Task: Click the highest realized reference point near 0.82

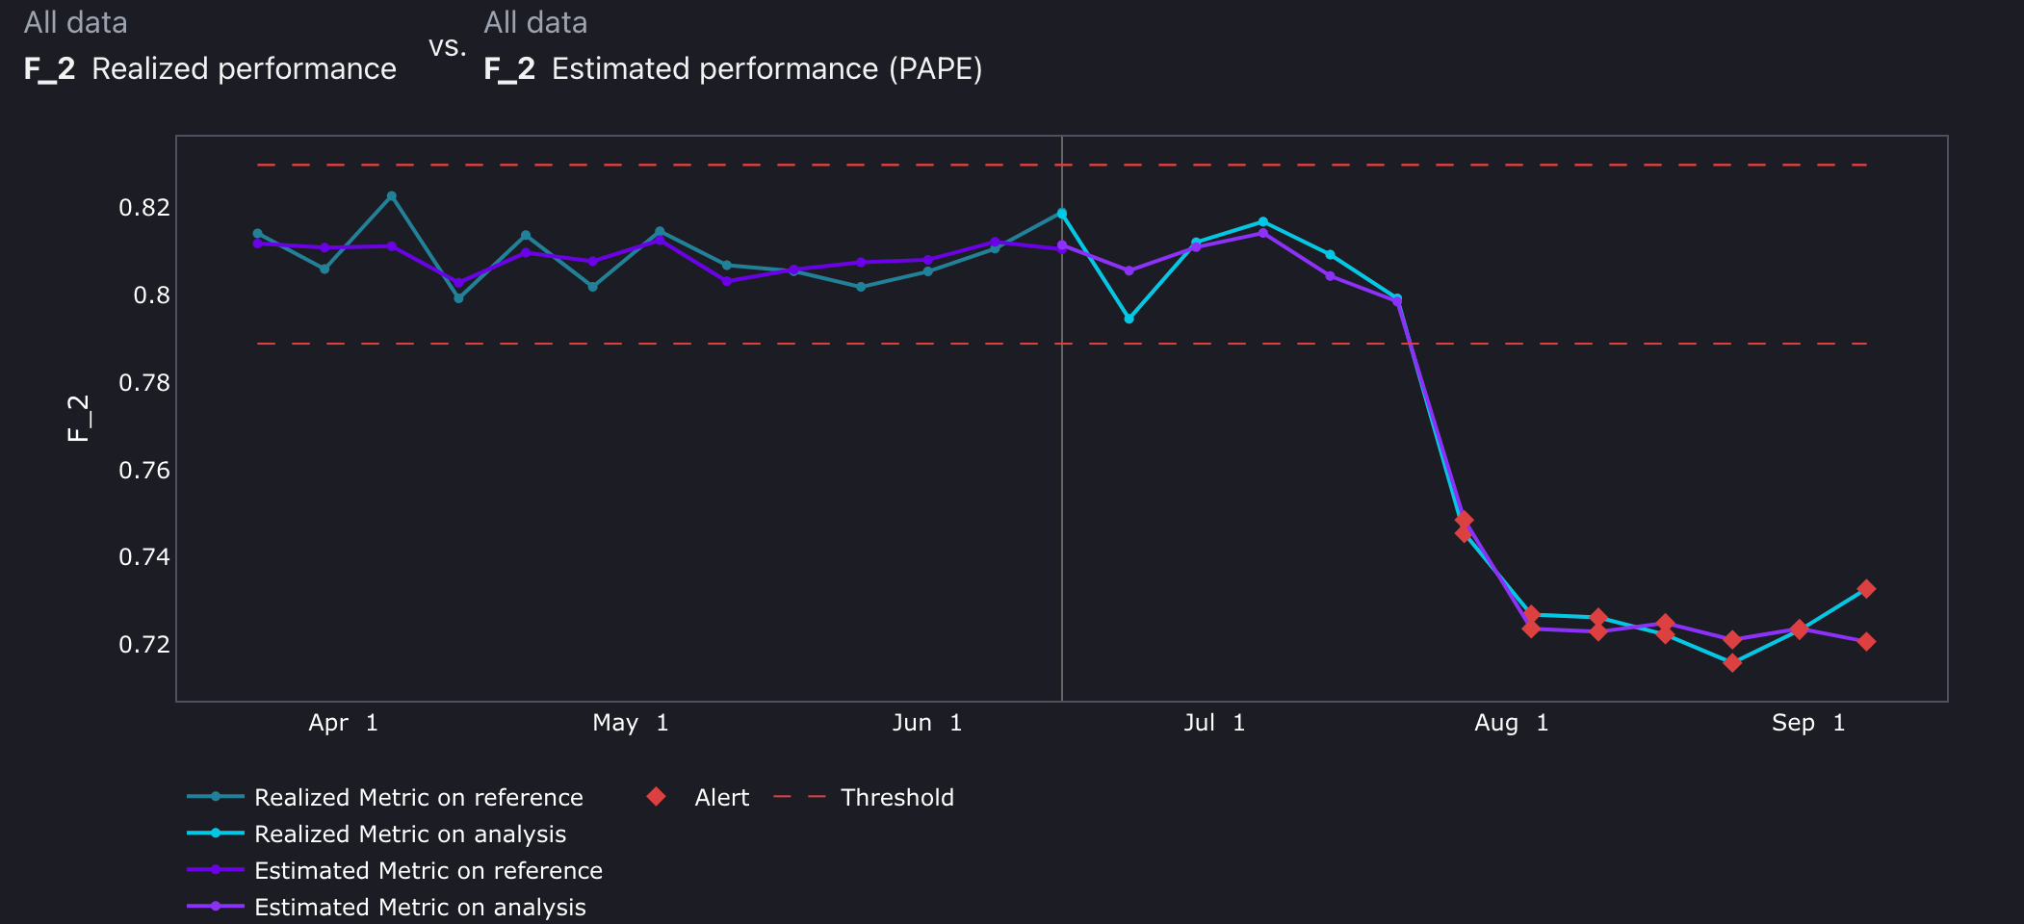Action: click(392, 196)
